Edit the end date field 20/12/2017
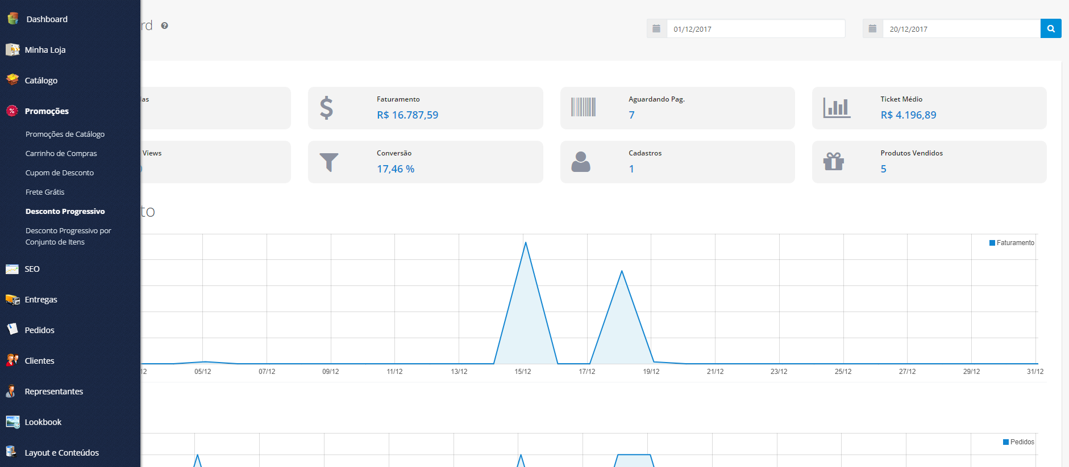The width and height of the screenshot is (1069, 467). [x=962, y=29]
